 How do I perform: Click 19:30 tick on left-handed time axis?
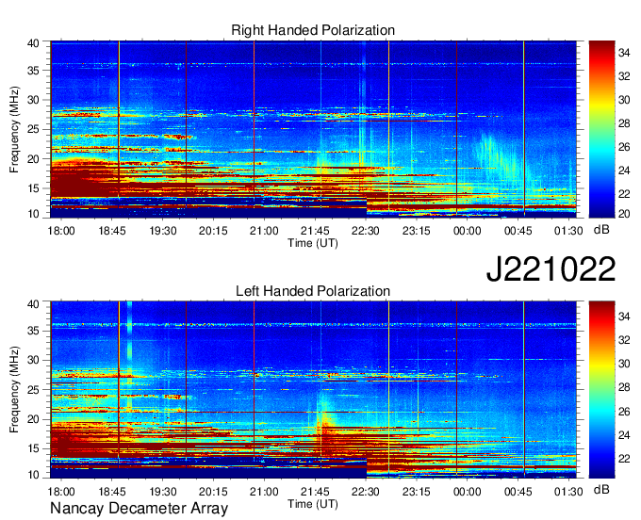tap(163, 492)
